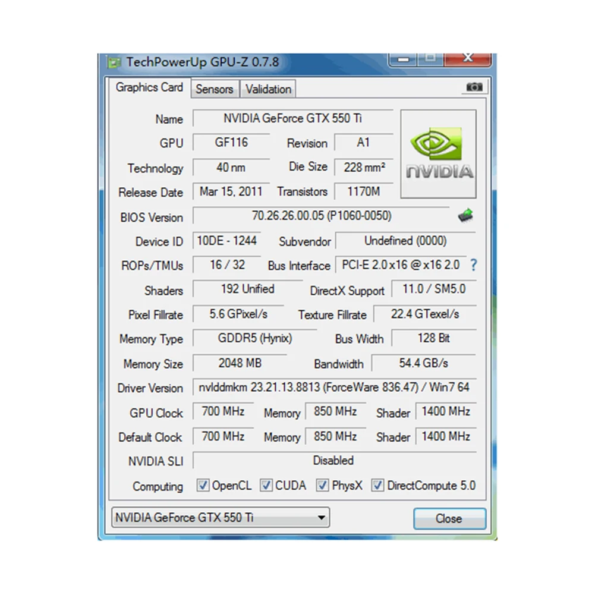The image size is (595, 595).
Task: Click Shaders field 192 Unified
Action: [x=248, y=289]
